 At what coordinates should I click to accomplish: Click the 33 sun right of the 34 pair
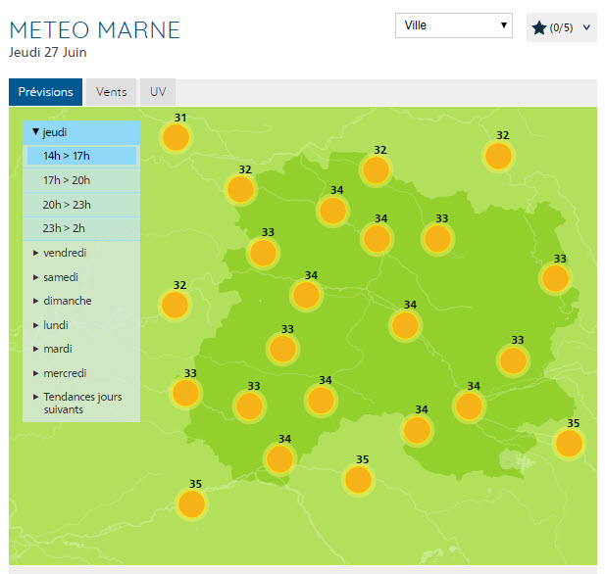(x=437, y=239)
